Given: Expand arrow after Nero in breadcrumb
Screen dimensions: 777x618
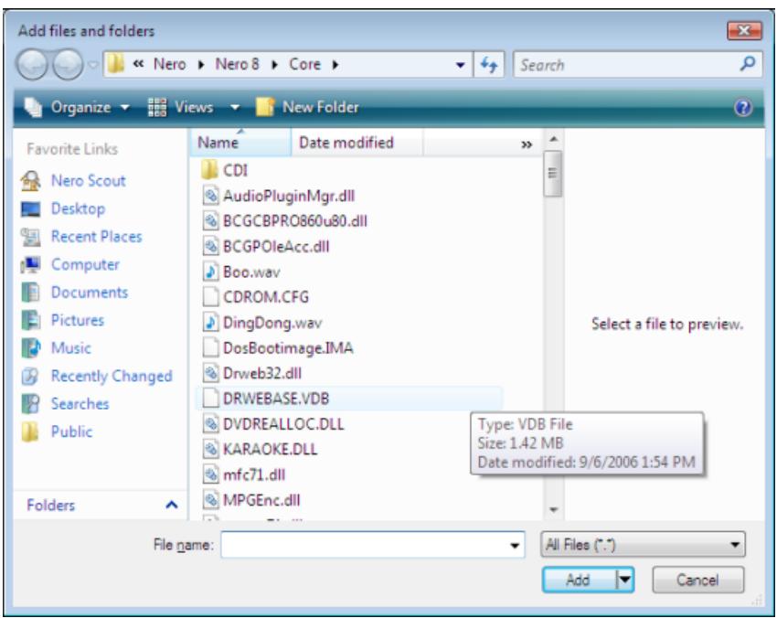Looking at the screenshot, I should (201, 65).
